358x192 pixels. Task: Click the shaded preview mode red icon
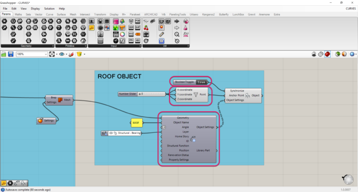[x=327, y=54]
